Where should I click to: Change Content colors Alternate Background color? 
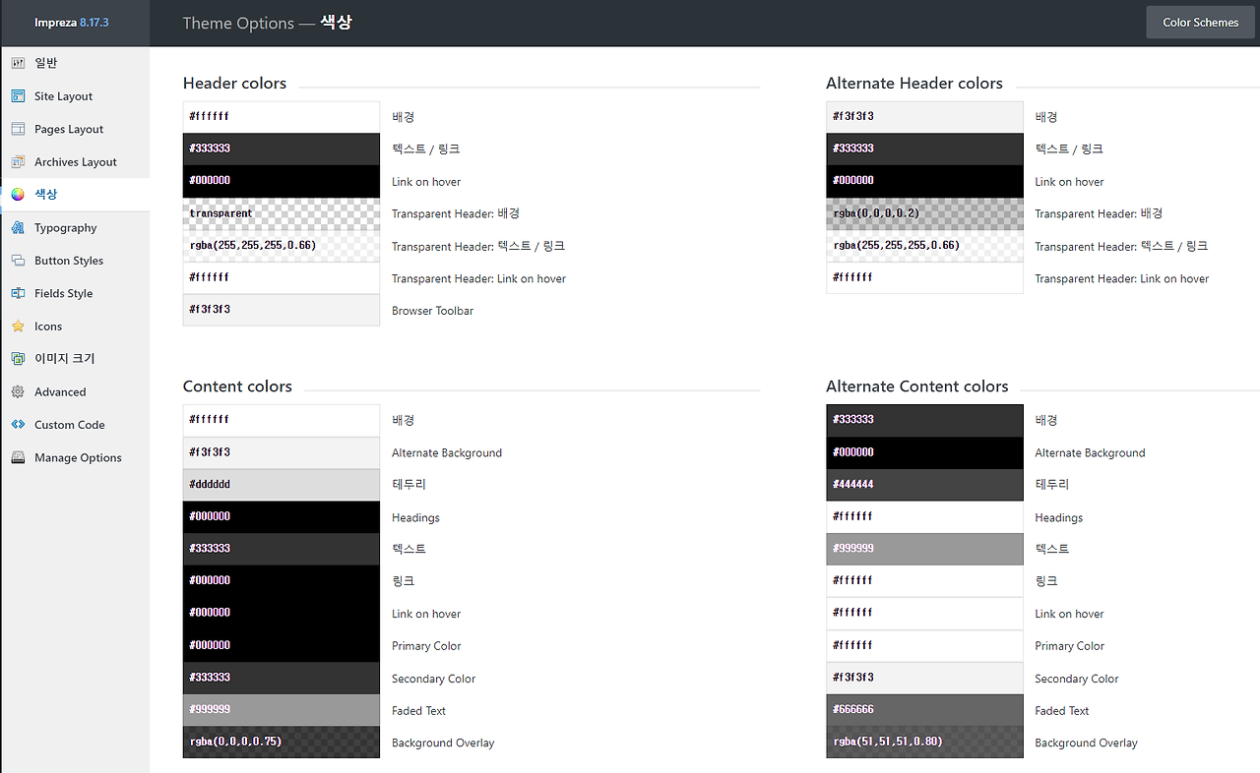click(x=282, y=452)
